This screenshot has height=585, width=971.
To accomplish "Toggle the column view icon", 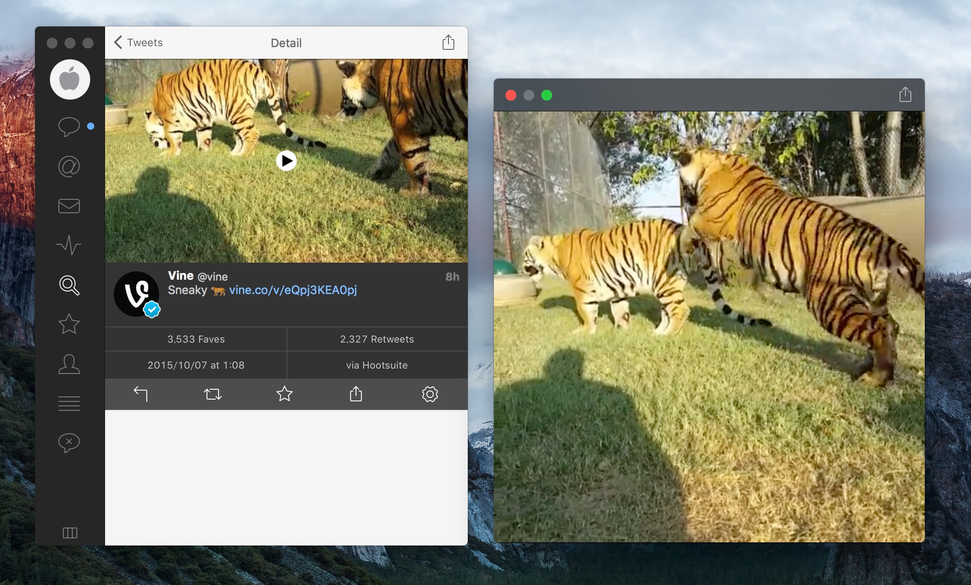I will 70,533.
